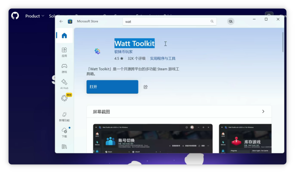
Task: Click the Home icon in sidebar
Action: 64,36
